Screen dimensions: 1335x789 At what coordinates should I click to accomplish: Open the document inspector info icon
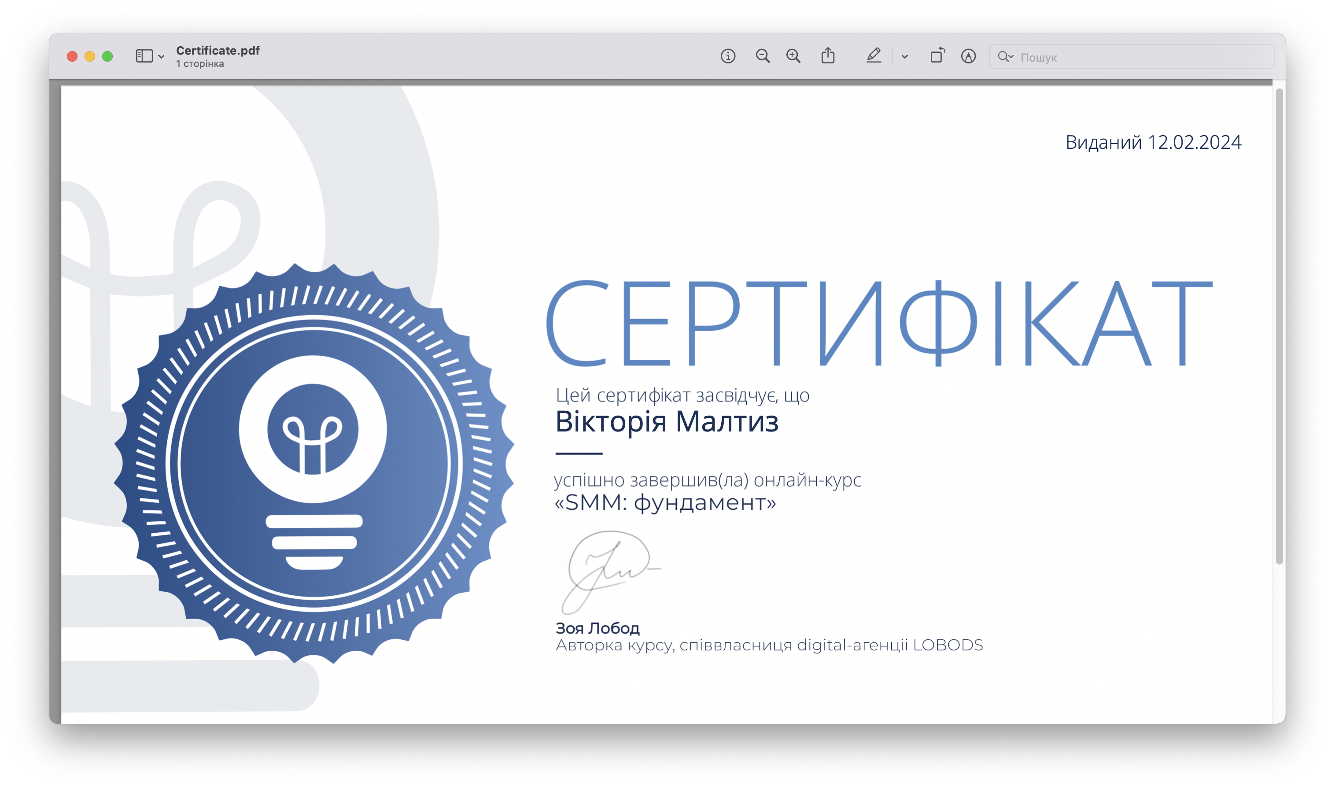728,56
